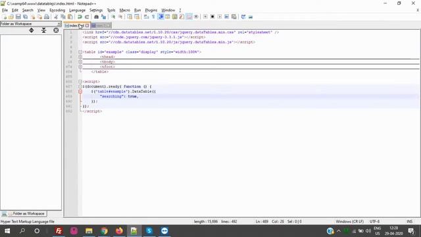The image size is (421, 237).
Task: Click the Start Recording macro icon
Action: click(205, 16)
